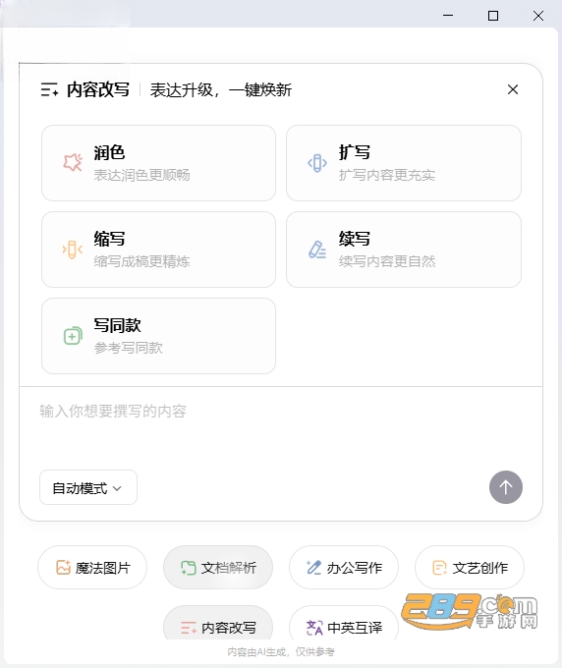Click the 缩写 shrink-text icon
562x668 pixels.
(x=73, y=250)
